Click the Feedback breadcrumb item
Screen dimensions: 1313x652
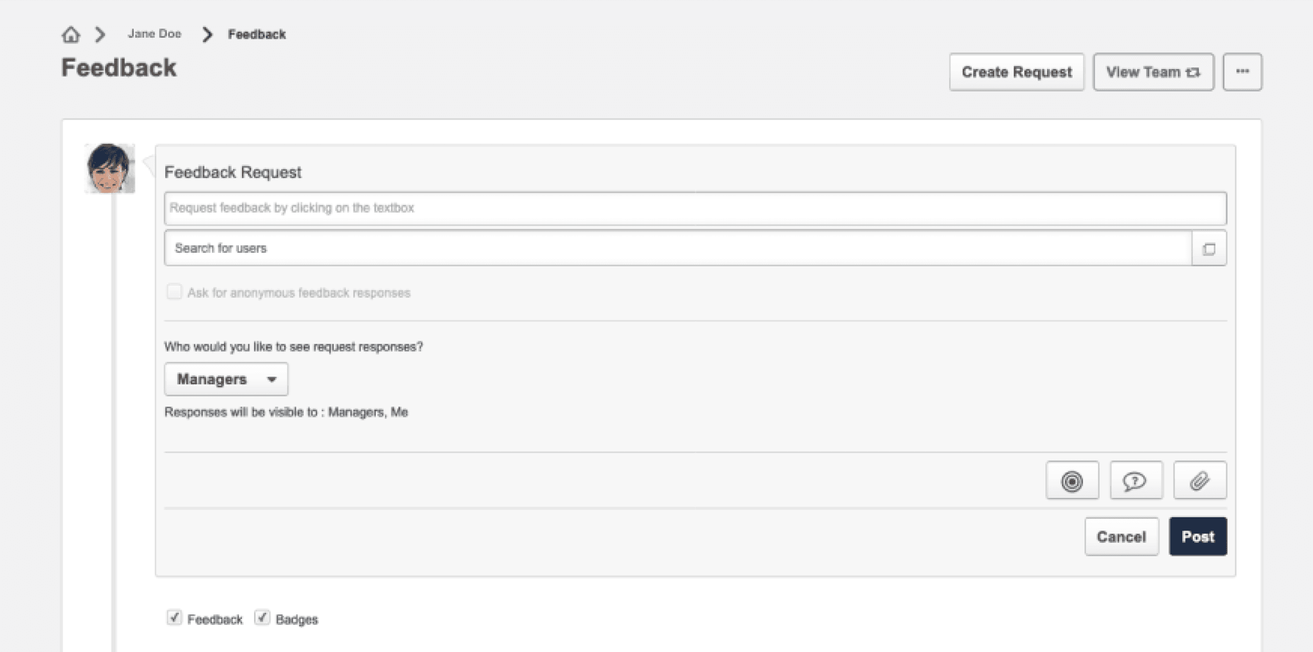click(x=257, y=34)
